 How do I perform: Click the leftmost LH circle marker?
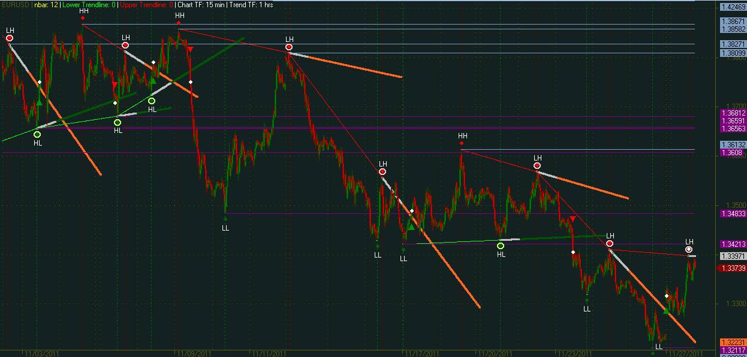(10, 38)
